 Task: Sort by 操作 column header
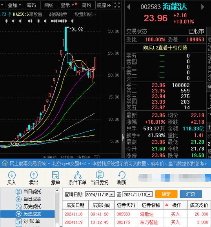[176, 205]
